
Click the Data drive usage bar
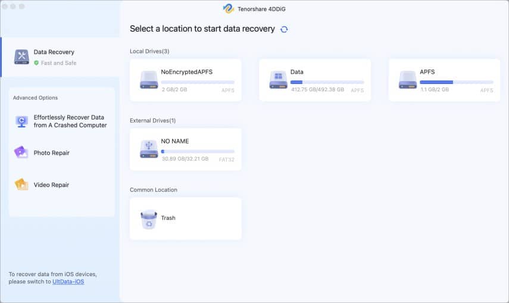point(327,82)
